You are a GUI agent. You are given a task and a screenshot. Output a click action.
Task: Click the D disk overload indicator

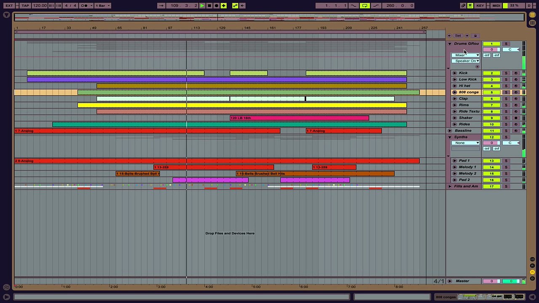pos(529,5)
